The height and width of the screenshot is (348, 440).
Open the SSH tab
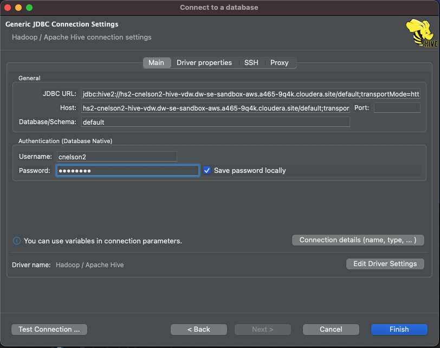[x=251, y=62]
